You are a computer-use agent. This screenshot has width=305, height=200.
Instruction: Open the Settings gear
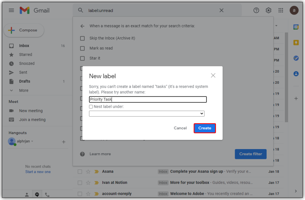click(x=268, y=10)
